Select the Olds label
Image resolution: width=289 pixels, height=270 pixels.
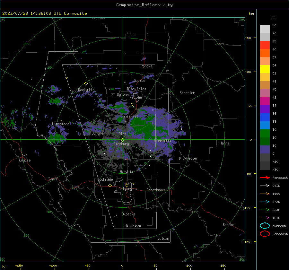122,134
